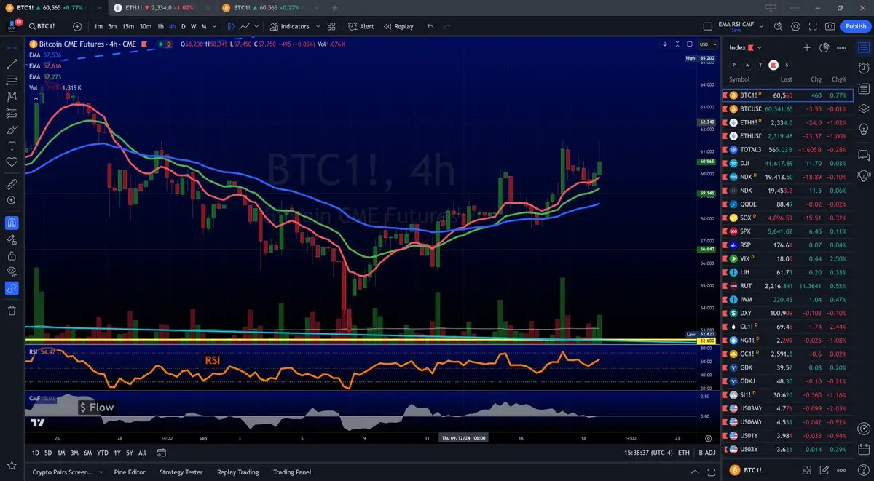Expand the Index watchlist name dropdown

pyautogui.click(x=760, y=47)
